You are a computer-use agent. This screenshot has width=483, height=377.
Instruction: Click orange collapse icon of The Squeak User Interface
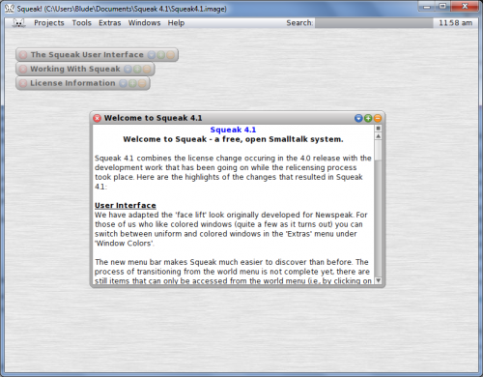coord(170,55)
